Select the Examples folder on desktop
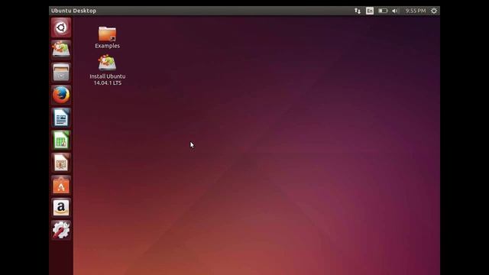The width and height of the screenshot is (489, 275). 107,37
